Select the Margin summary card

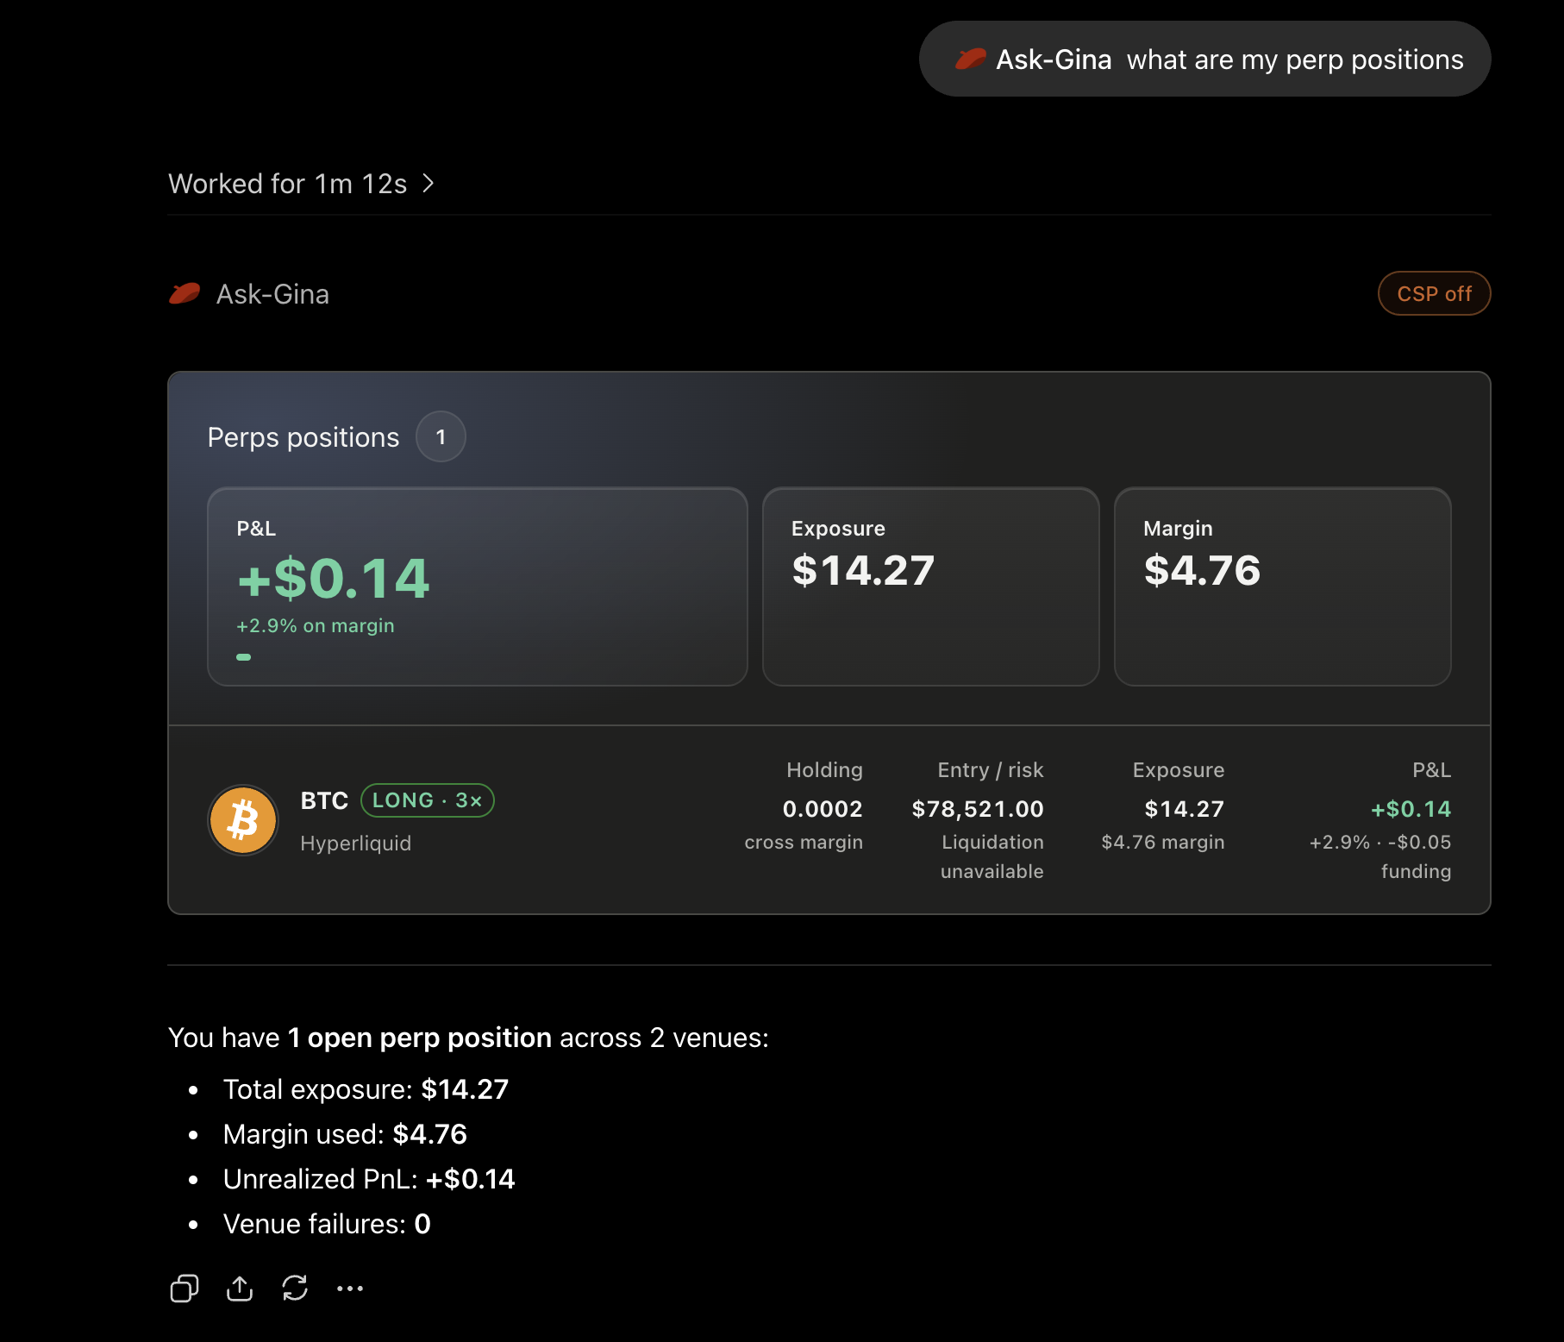tap(1282, 586)
